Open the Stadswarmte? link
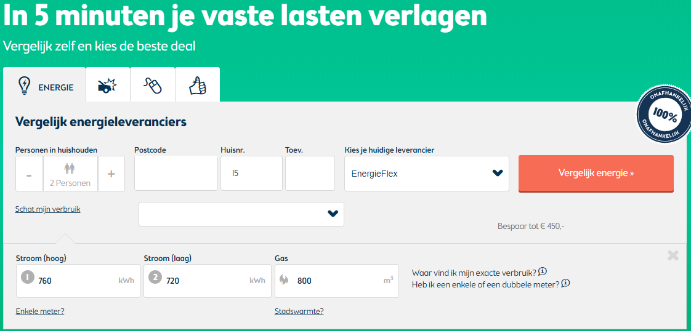 point(299,311)
